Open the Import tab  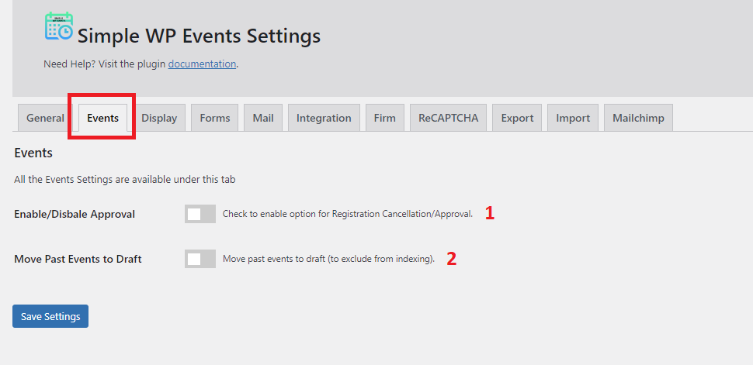573,118
